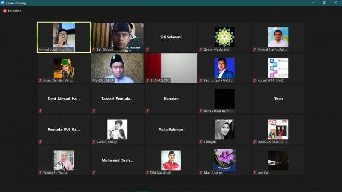Image resolution: width=342 pixels, height=192 pixels.
Task: Open the PW GPII JABAR video tile
Action: click(x=117, y=68)
